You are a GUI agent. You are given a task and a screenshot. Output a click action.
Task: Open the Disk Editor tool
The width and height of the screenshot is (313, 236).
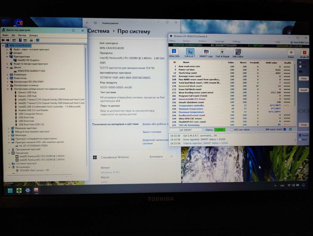238,53
